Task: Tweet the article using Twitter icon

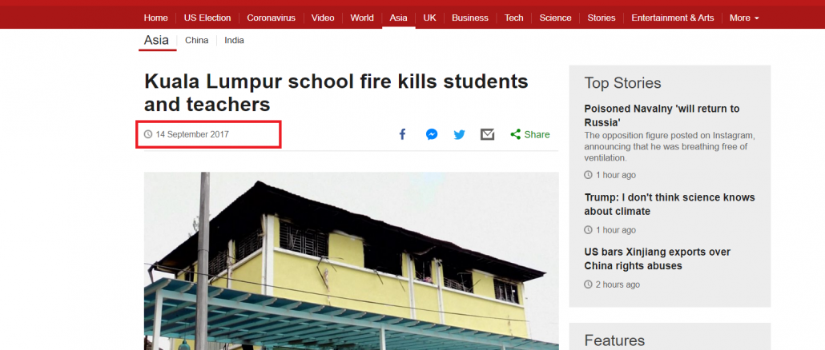Action: click(x=459, y=134)
